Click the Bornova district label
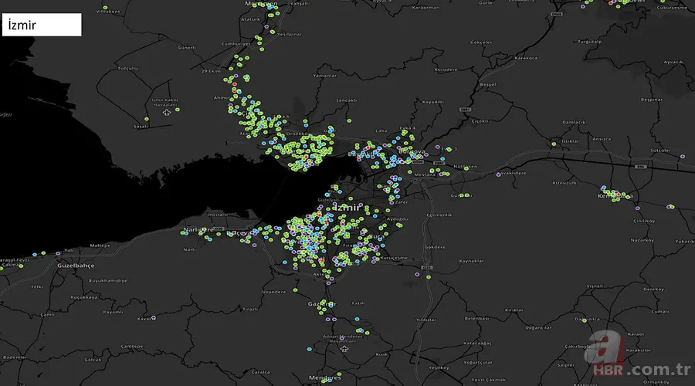The image size is (695, 386). (412, 151)
